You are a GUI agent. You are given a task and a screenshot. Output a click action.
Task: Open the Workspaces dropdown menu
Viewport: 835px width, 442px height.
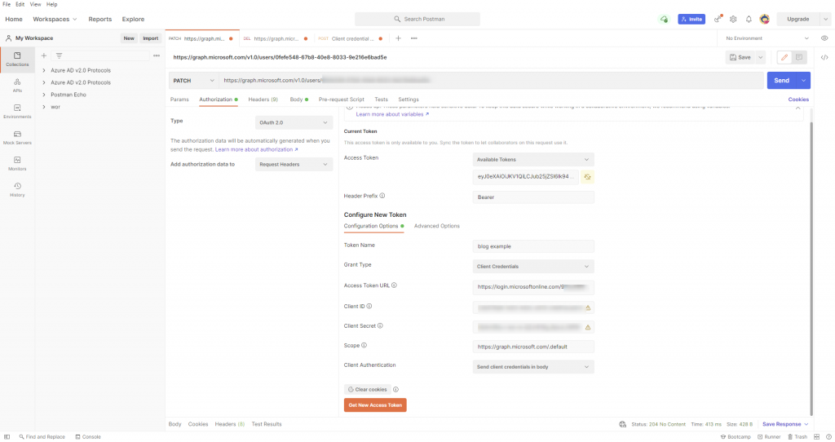(55, 20)
